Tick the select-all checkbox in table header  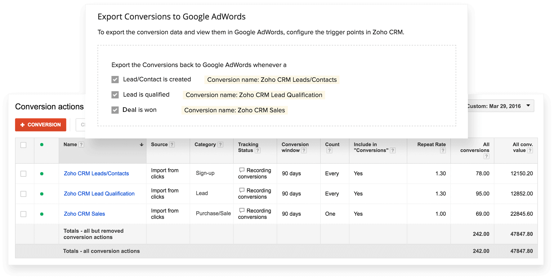(24, 145)
